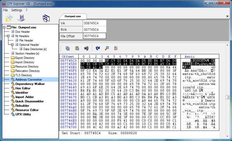
Task: Collapse the File: Dumped.exe tree root
Action: point(4,27)
